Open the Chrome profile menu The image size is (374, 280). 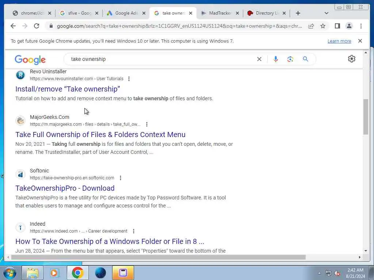point(349,26)
